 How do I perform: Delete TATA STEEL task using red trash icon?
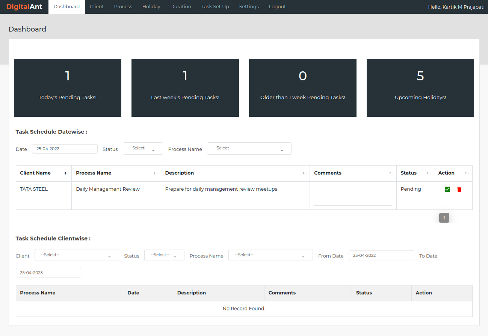459,189
